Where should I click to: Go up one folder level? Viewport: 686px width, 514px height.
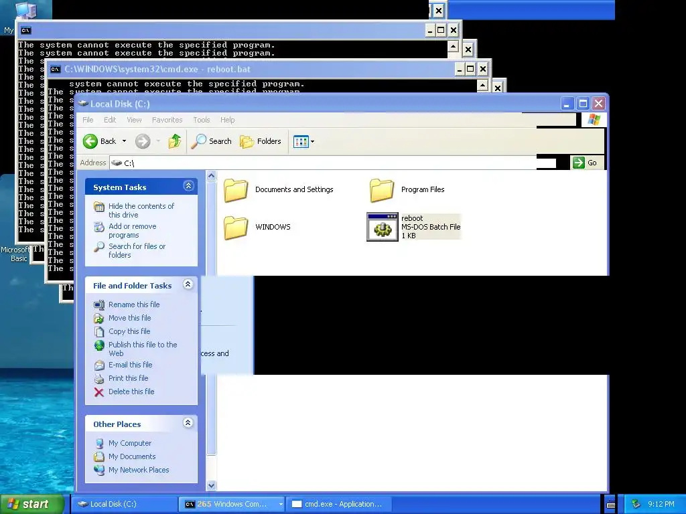175,141
